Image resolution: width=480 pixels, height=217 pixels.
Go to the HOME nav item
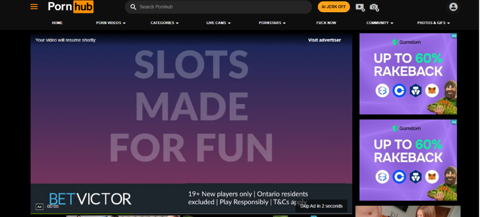(57, 23)
